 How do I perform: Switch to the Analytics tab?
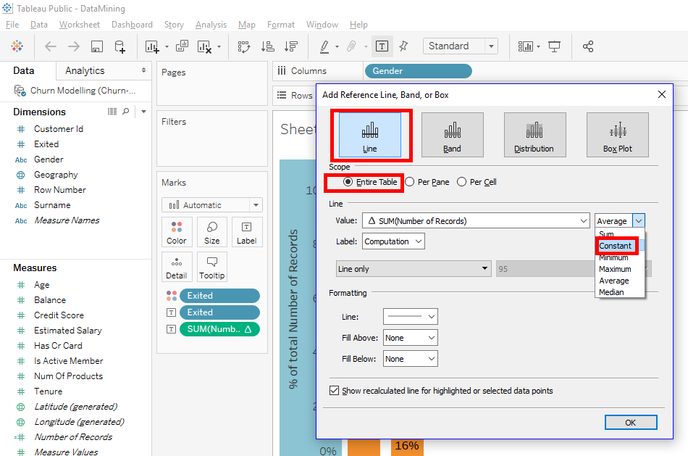coord(85,70)
